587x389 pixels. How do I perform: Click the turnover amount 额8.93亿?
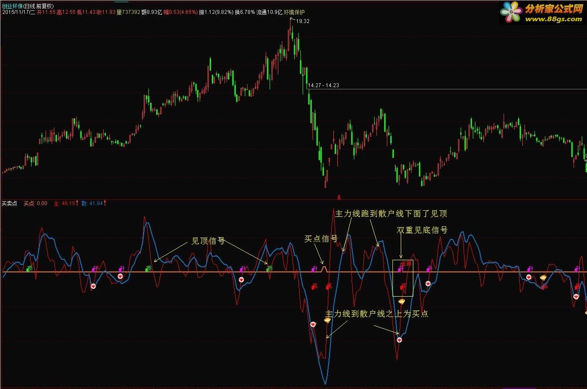click(x=152, y=12)
